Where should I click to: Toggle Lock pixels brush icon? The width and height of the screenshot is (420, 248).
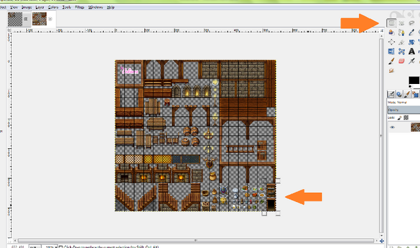coord(400,117)
